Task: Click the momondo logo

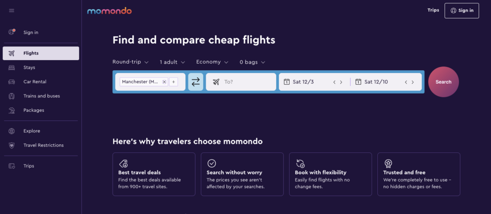Action: (x=109, y=11)
